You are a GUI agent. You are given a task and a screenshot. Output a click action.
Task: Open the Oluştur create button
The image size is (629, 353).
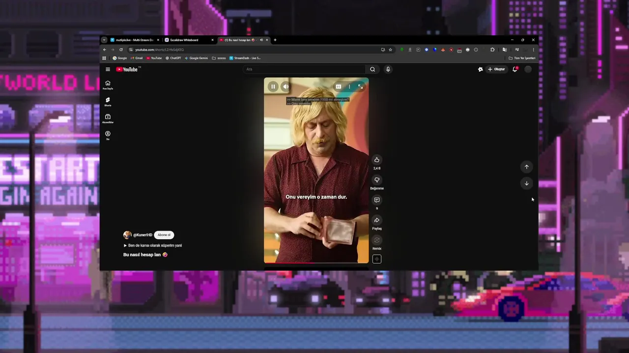(496, 69)
